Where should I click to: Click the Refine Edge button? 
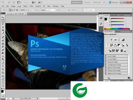coord(89,10)
